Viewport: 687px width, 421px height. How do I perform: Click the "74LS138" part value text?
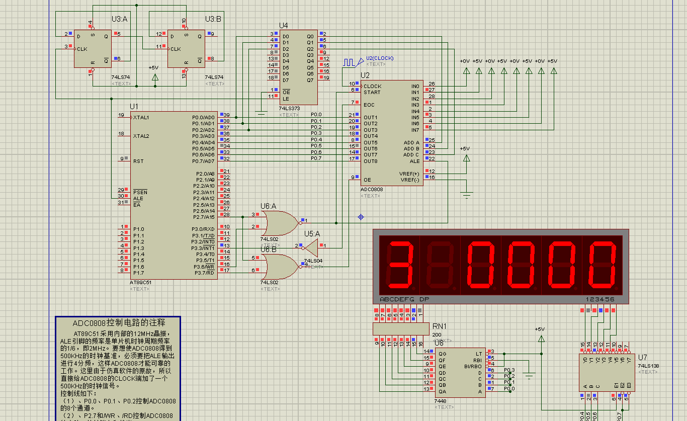pyautogui.click(x=648, y=366)
